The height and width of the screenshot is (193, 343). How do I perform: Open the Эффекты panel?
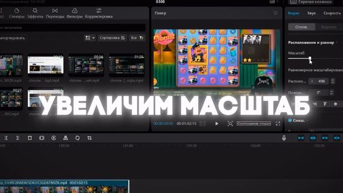[35, 13]
